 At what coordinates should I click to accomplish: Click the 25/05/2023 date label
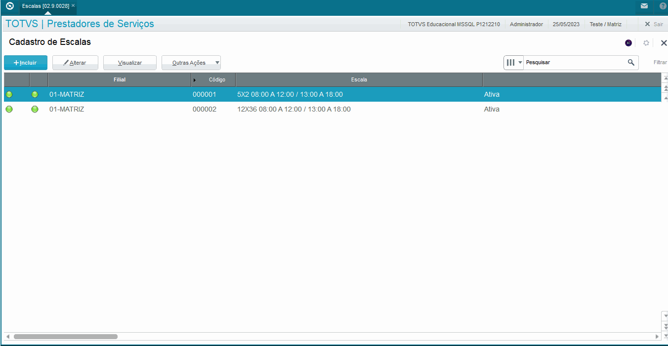[x=566, y=24]
